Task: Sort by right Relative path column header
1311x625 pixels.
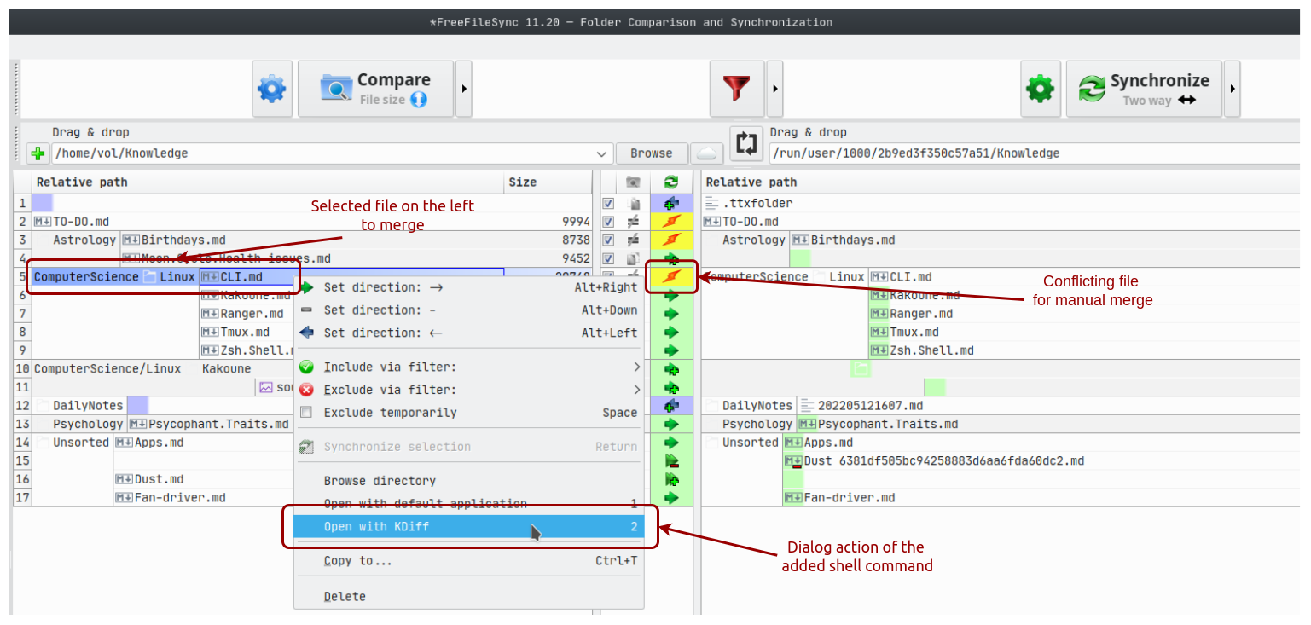Action: (1001, 182)
